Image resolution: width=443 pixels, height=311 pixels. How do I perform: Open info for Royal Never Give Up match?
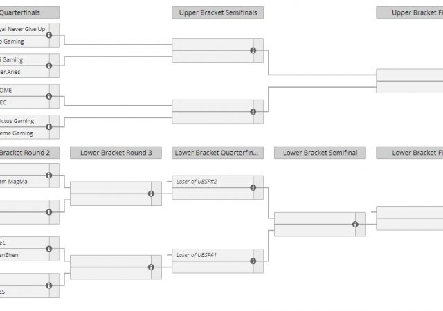49,35
